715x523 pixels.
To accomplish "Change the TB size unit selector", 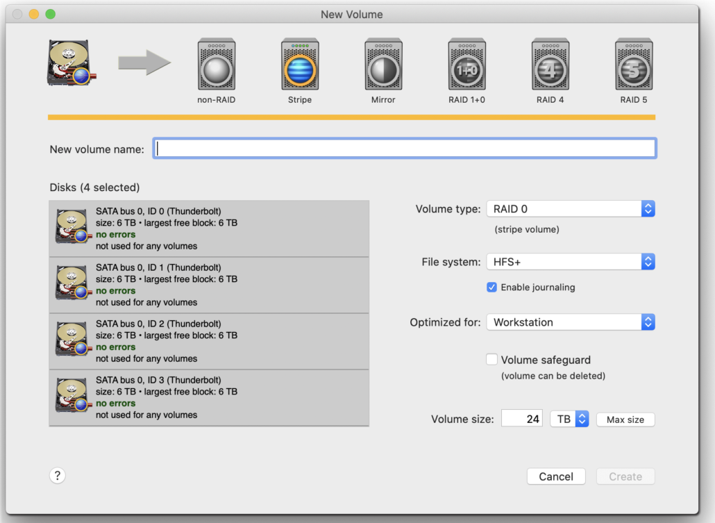I will [x=569, y=420].
